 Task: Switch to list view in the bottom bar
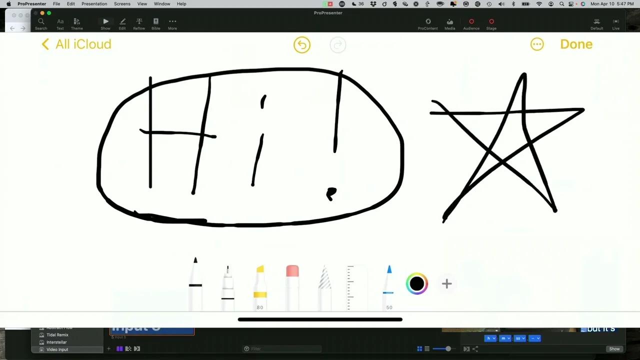(x=426, y=348)
